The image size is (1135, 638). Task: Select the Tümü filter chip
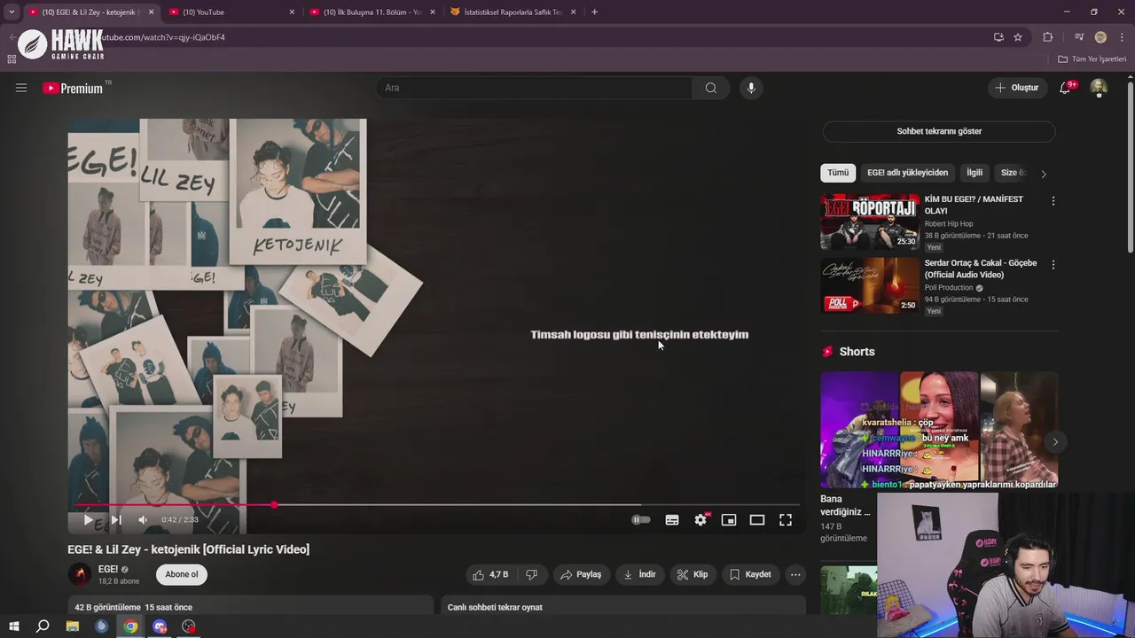tap(838, 173)
